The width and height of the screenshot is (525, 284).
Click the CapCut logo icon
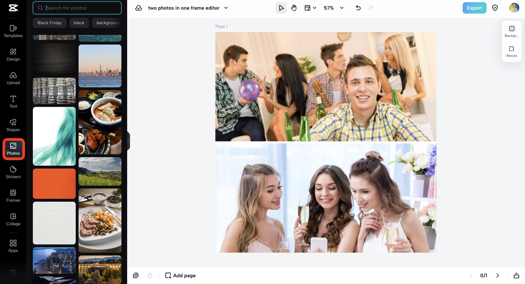point(13,8)
